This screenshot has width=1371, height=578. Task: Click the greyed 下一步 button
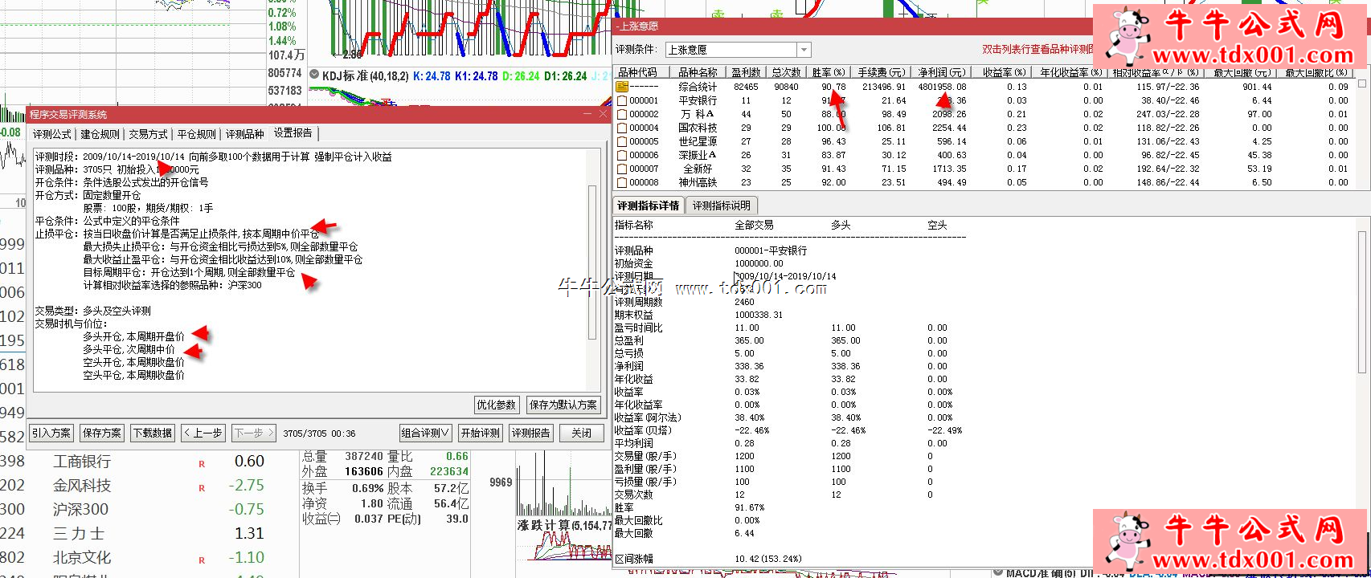coord(254,433)
